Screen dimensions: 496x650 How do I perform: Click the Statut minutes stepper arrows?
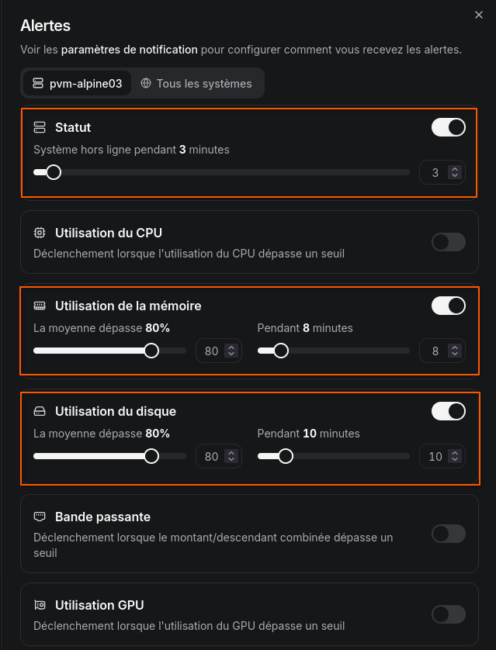455,173
